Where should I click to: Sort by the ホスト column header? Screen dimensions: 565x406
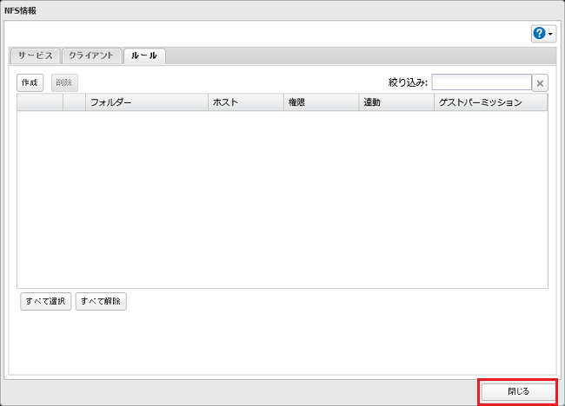[246, 102]
